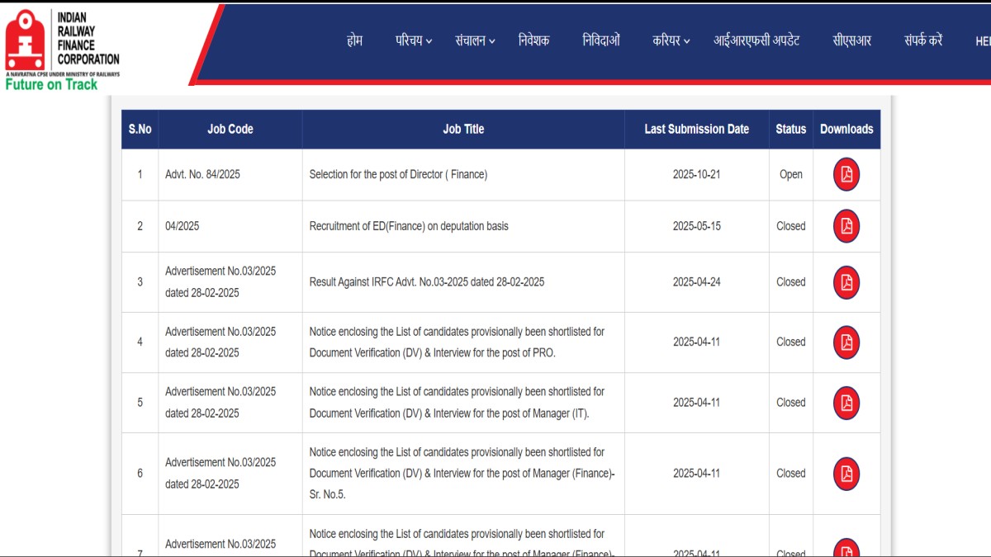Image resolution: width=991 pixels, height=557 pixels.
Task: Click the Status column header
Action: [790, 130]
